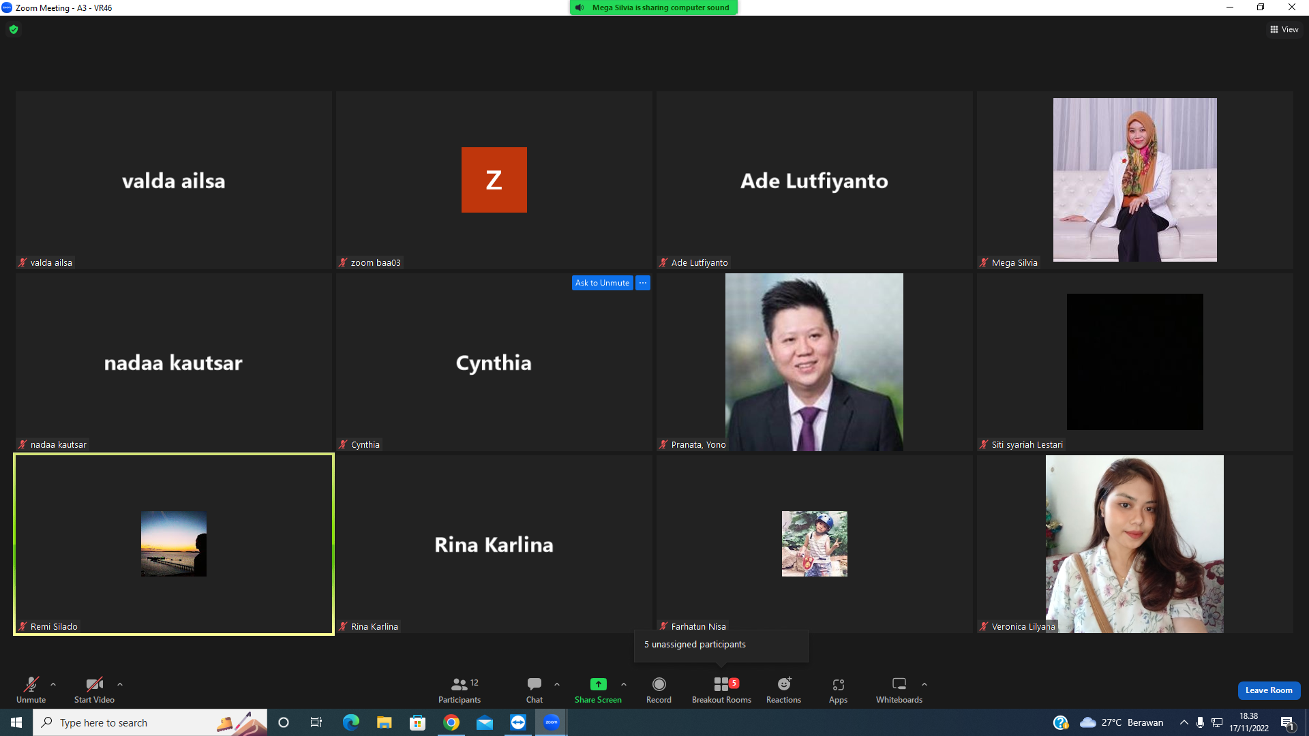Open Microsoft Store from taskbar

417,722
